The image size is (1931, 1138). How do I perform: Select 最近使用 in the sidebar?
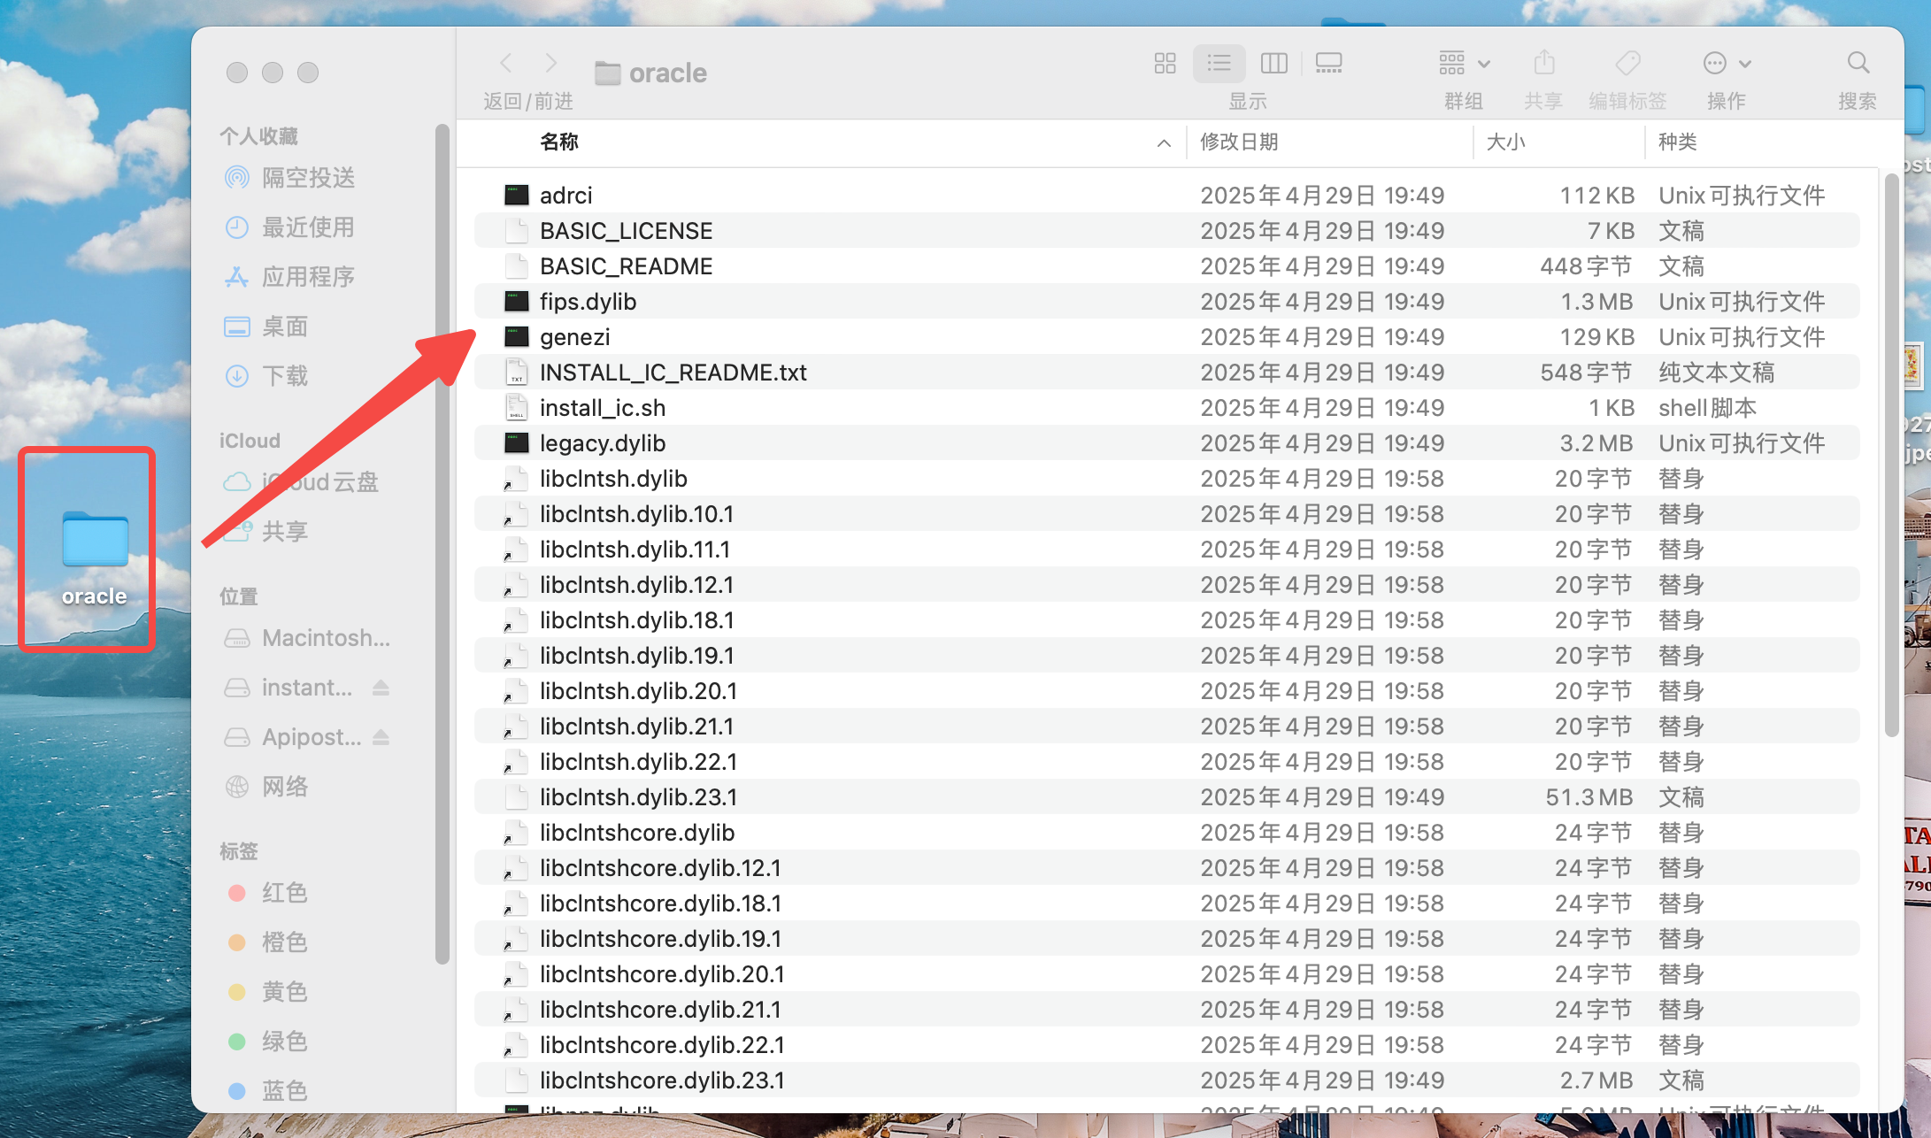click(310, 227)
